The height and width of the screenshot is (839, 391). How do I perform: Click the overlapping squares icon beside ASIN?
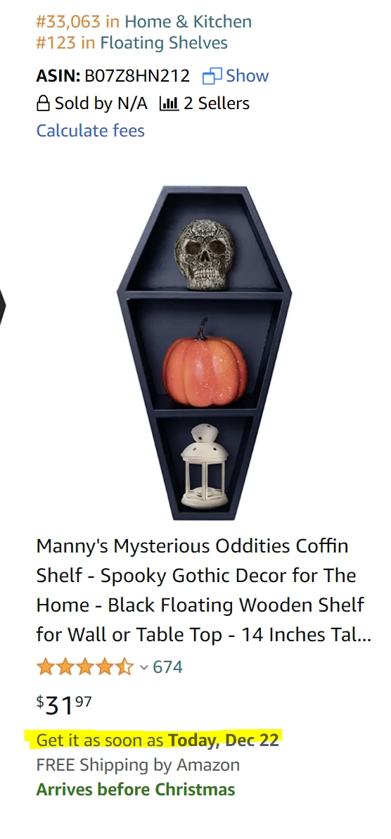pyautogui.click(x=212, y=77)
